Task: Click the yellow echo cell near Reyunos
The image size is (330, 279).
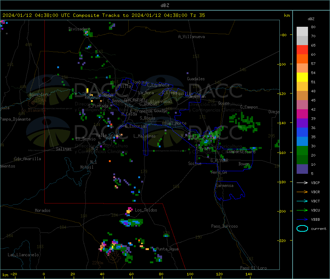Action: pos(87,91)
